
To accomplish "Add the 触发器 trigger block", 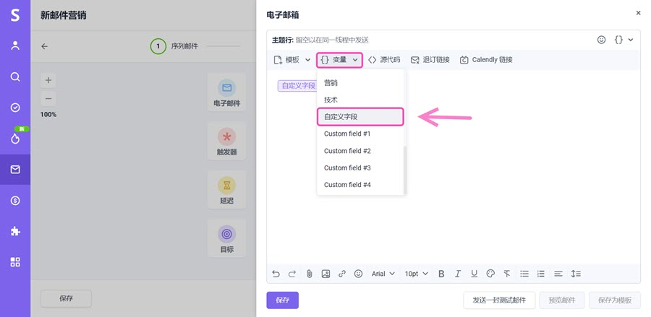I will [x=226, y=142].
